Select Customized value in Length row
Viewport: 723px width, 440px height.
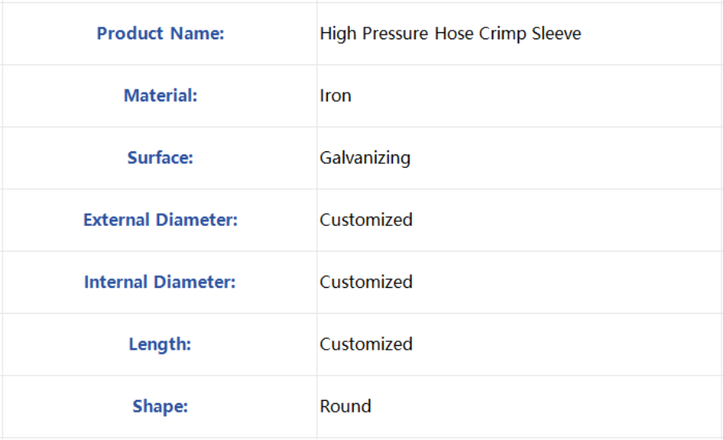point(365,344)
